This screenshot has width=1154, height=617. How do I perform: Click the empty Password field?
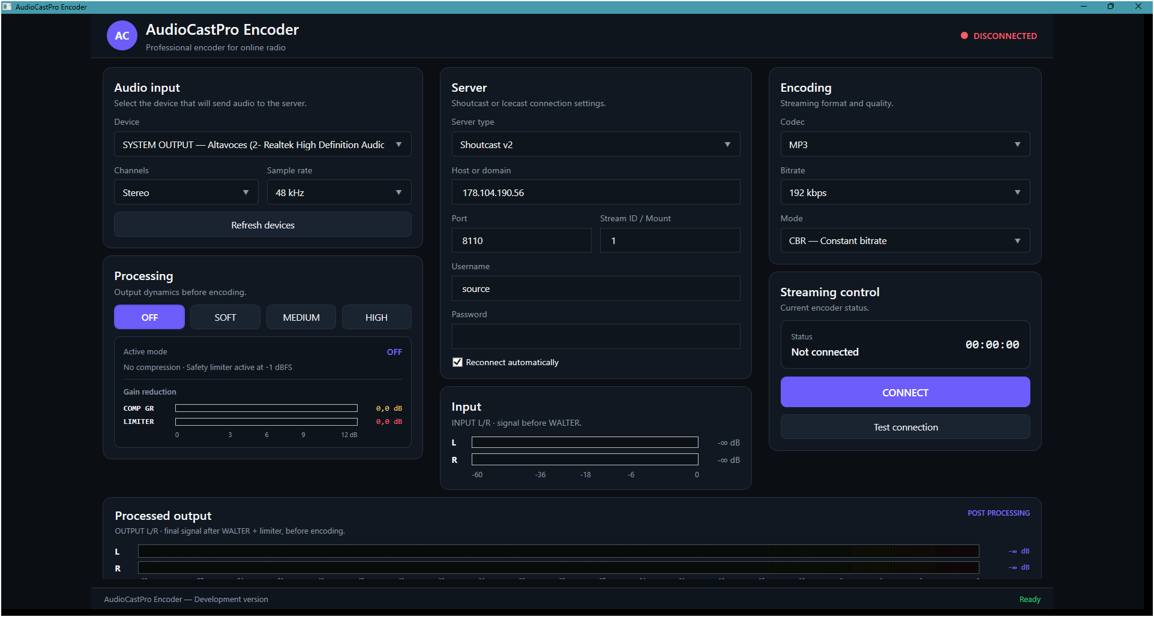(596, 336)
